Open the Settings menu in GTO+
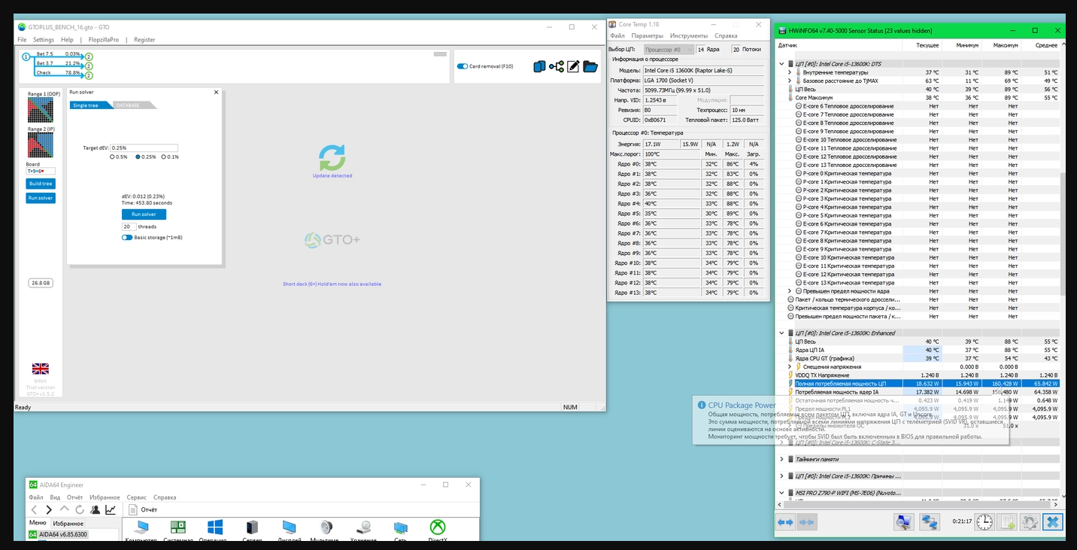Screen dimensions: 1077x550 coord(44,40)
